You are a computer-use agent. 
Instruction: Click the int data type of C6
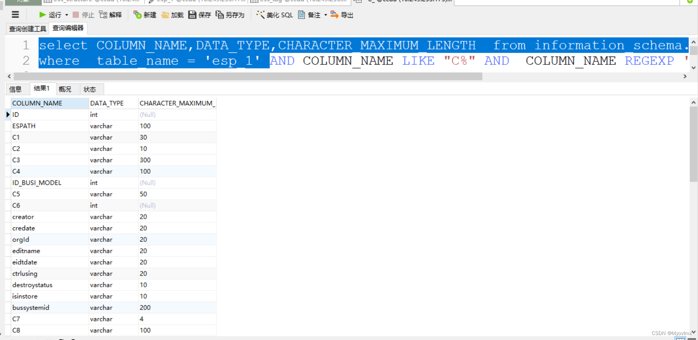113,205
